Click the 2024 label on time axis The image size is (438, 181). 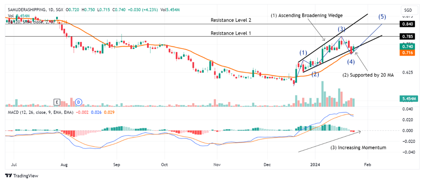pos(315,164)
